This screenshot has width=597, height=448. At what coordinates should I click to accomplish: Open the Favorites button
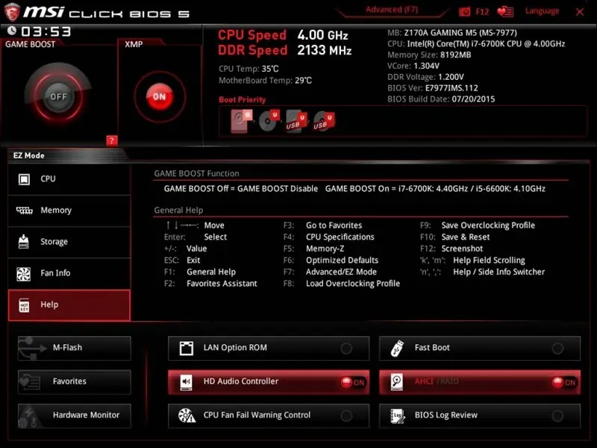point(74,382)
